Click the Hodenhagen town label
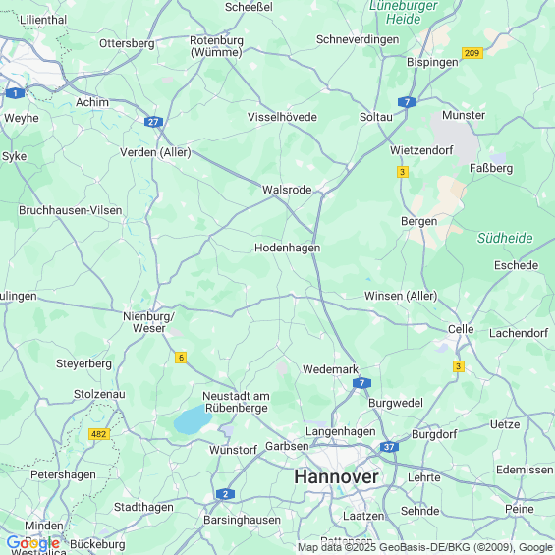Screen dimensions: 555x555 click(288, 248)
